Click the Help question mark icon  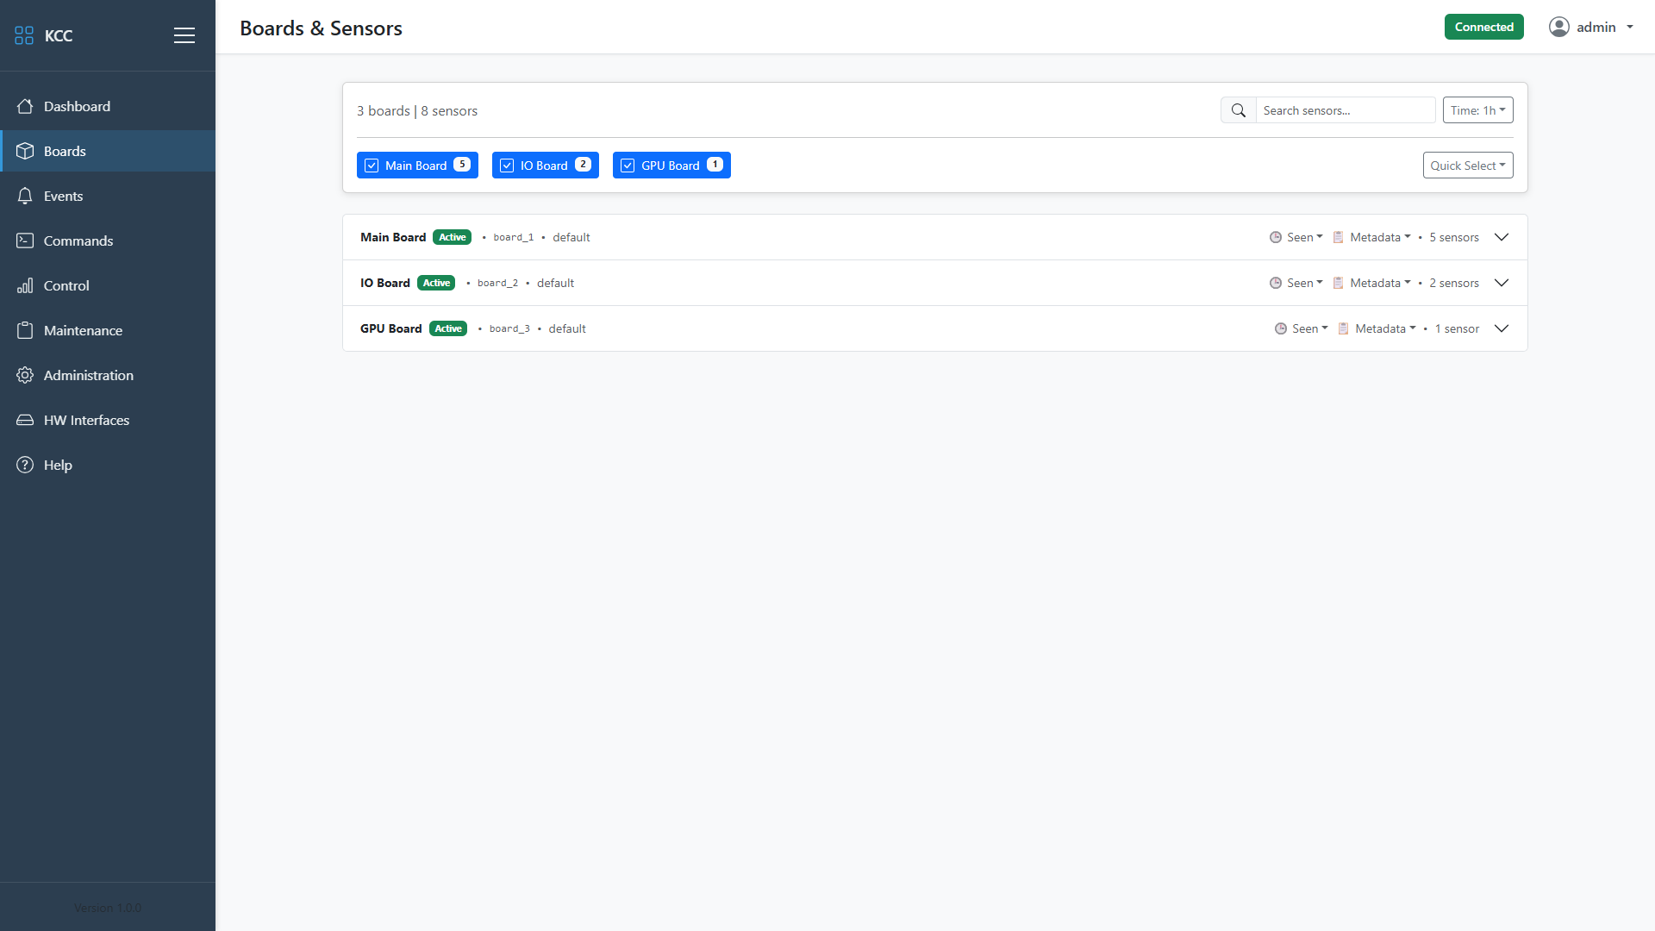[25, 465]
